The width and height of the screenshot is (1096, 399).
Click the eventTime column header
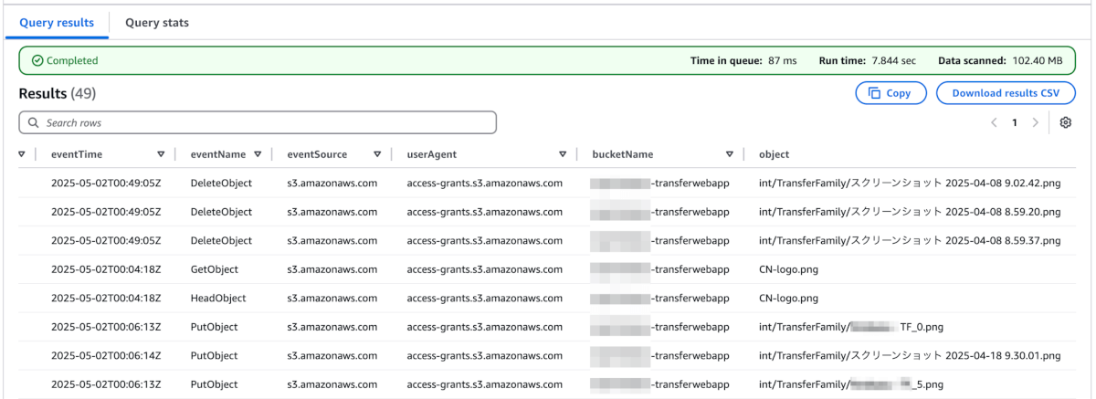click(x=77, y=154)
